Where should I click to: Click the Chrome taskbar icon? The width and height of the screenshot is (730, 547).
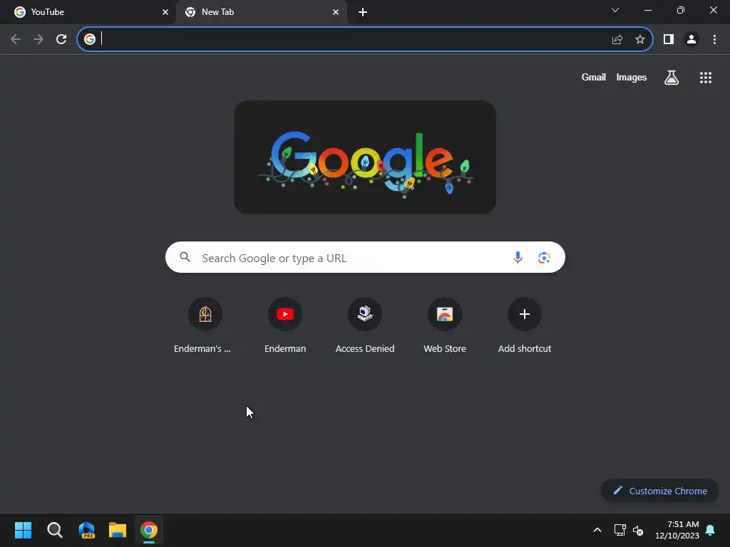tap(149, 530)
